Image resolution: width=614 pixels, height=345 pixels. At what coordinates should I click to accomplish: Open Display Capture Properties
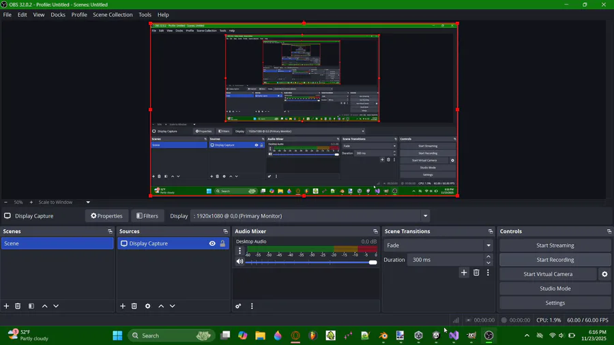tap(106, 216)
